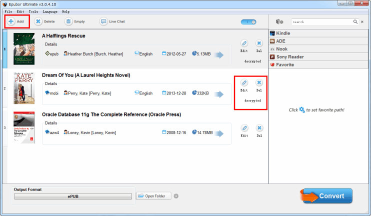
Task: Toggle the blue sidebar switch
Action: pyautogui.click(x=248, y=22)
